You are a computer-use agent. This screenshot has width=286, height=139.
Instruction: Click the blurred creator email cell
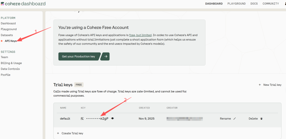[185, 119]
